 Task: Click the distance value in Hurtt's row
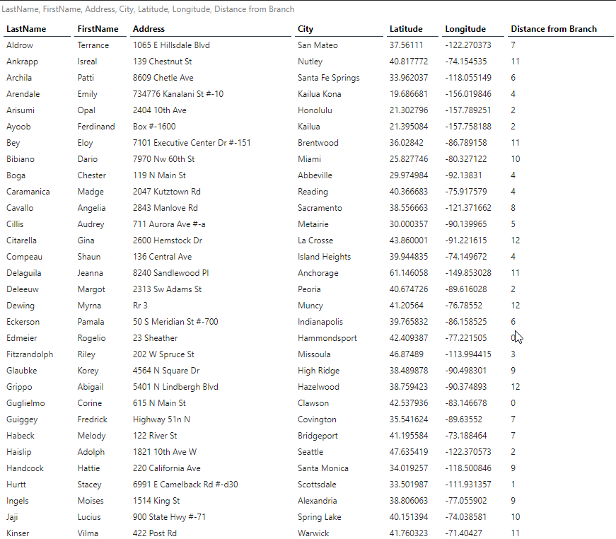click(513, 485)
